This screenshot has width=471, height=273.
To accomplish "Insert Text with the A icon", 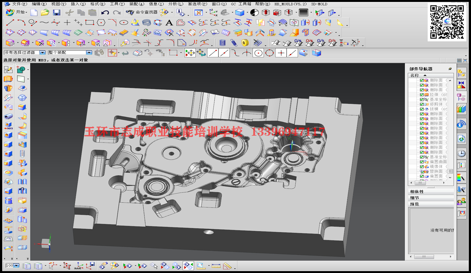I will click(169, 23).
